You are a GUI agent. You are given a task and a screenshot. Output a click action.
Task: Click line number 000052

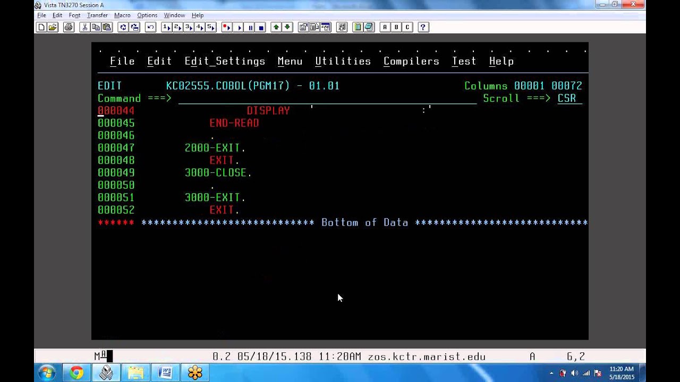[116, 210]
